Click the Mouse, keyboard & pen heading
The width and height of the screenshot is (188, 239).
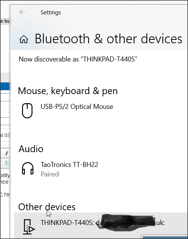coord(68,91)
